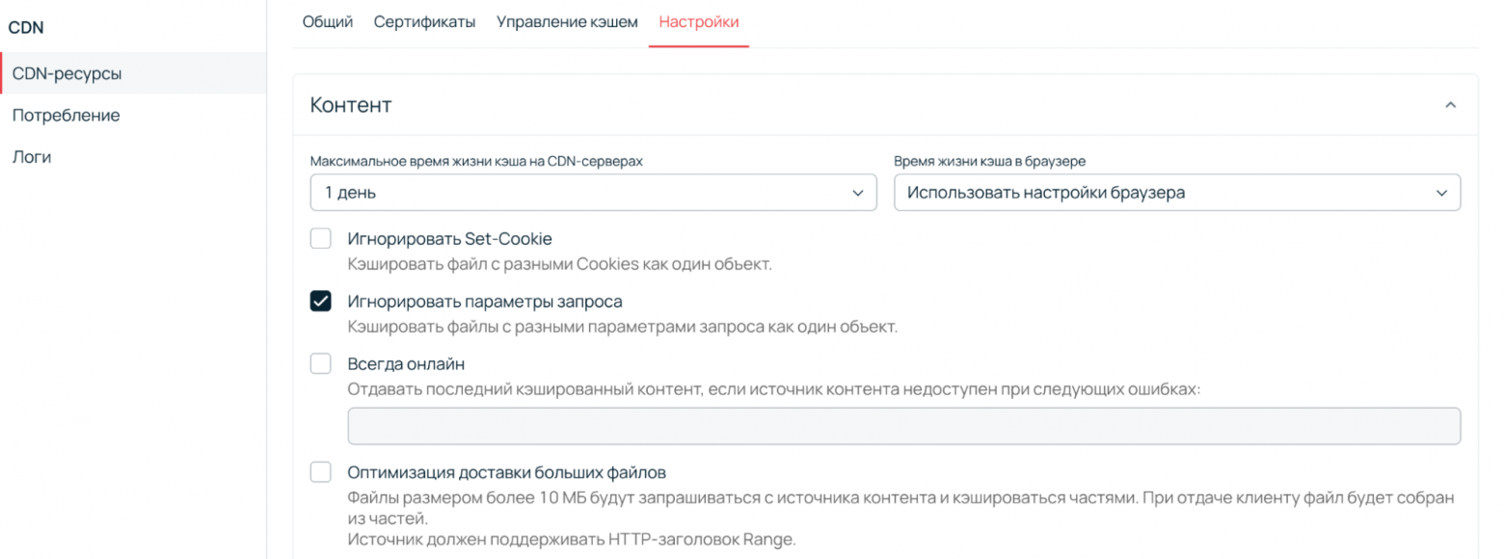Open CDN-ресурсы in the sidebar
The width and height of the screenshot is (1504, 559).
point(64,72)
